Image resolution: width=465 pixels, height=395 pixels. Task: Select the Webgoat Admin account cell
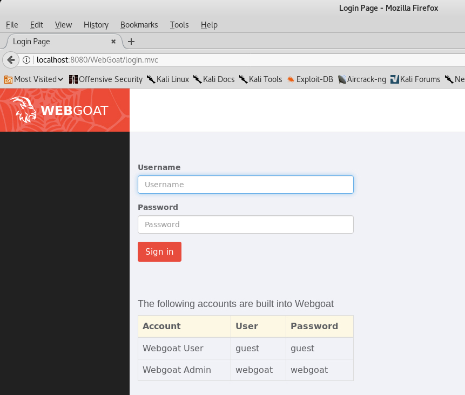[x=185, y=370]
